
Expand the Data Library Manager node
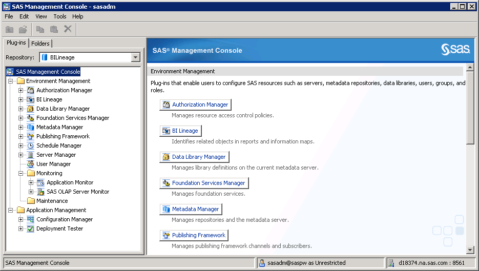coord(21,109)
